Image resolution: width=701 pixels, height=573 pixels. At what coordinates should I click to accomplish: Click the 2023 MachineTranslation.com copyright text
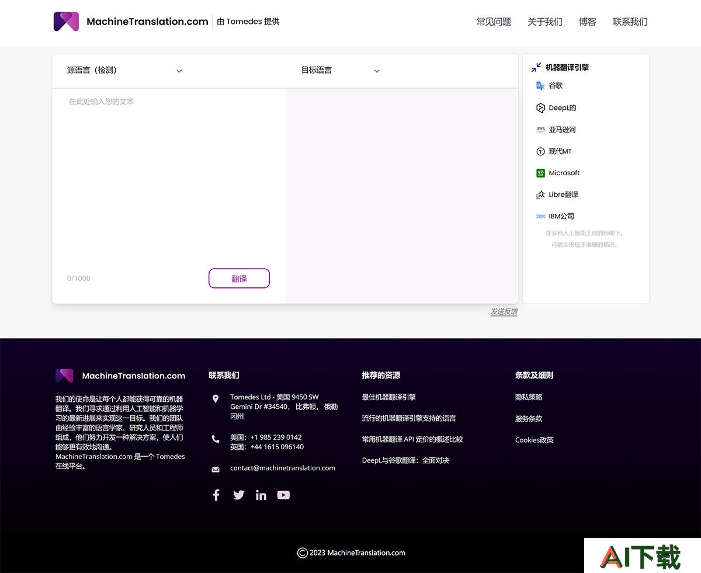point(358,553)
